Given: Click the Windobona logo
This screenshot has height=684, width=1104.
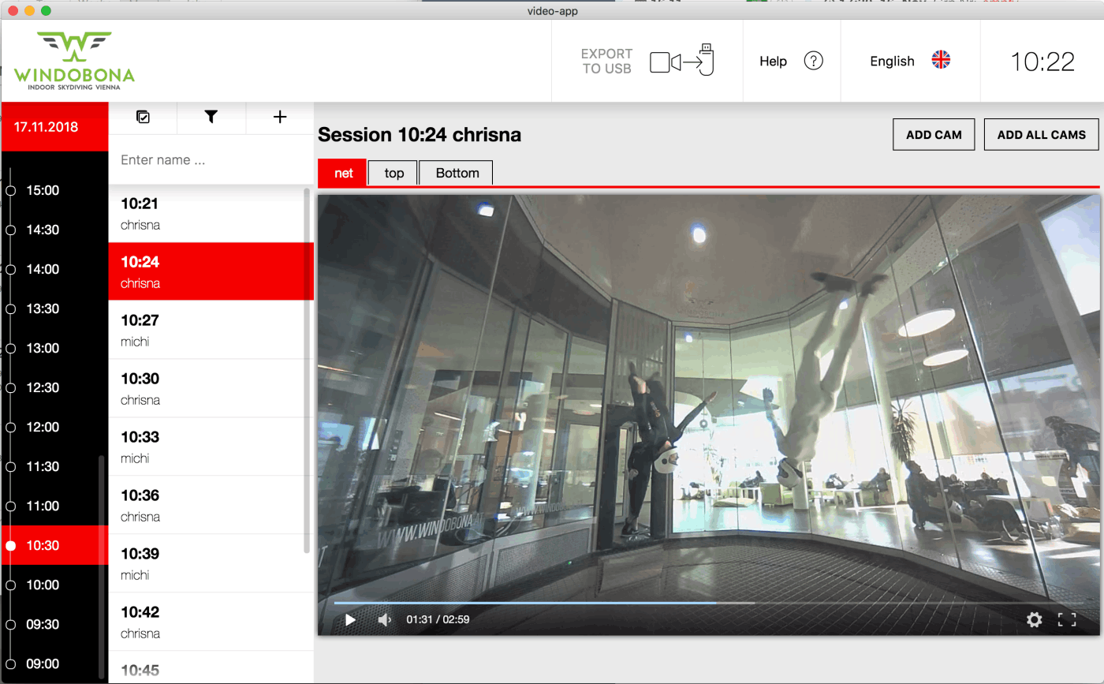Looking at the screenshot, I should coord(74,61).
